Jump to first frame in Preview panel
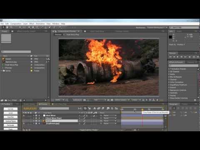The image size is (200, 150). (x=170, y=57)
